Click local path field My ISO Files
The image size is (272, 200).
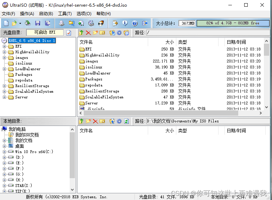coord(208,121)
